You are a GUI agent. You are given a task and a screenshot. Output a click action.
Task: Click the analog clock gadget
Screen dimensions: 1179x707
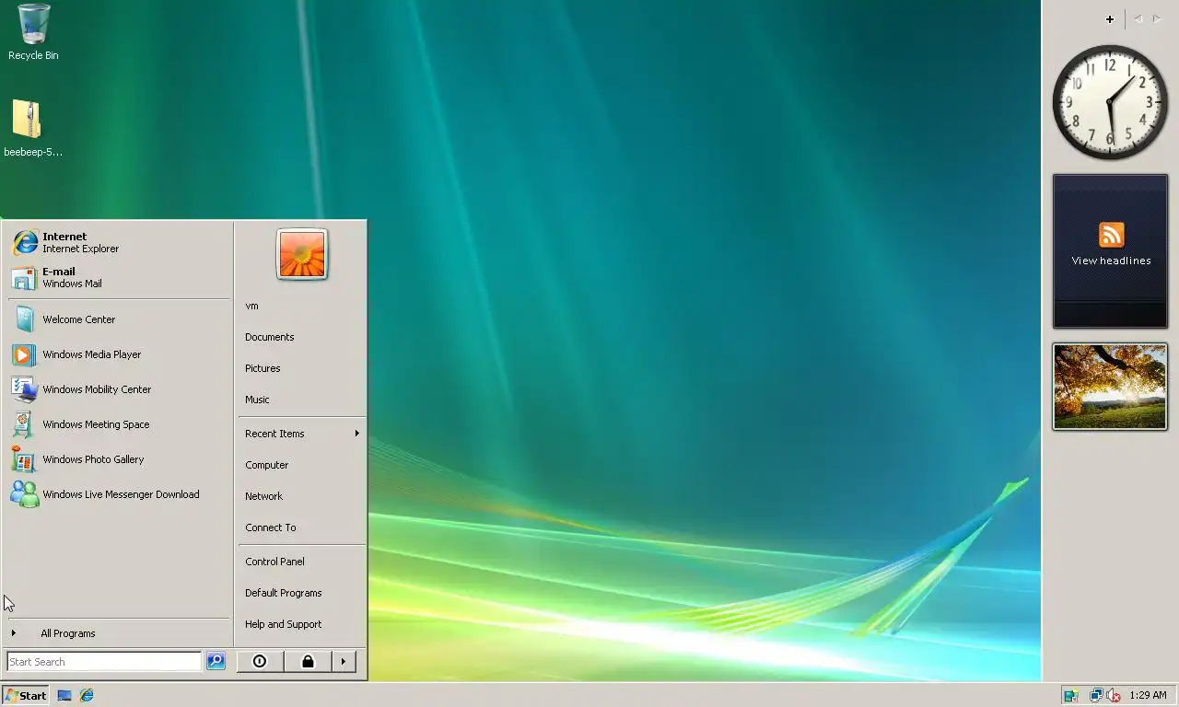1110,102
